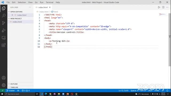The image size is (171, 96).
Task: Click the Synchronize/Publish changes cloud icon
Action: coord(18,91)
